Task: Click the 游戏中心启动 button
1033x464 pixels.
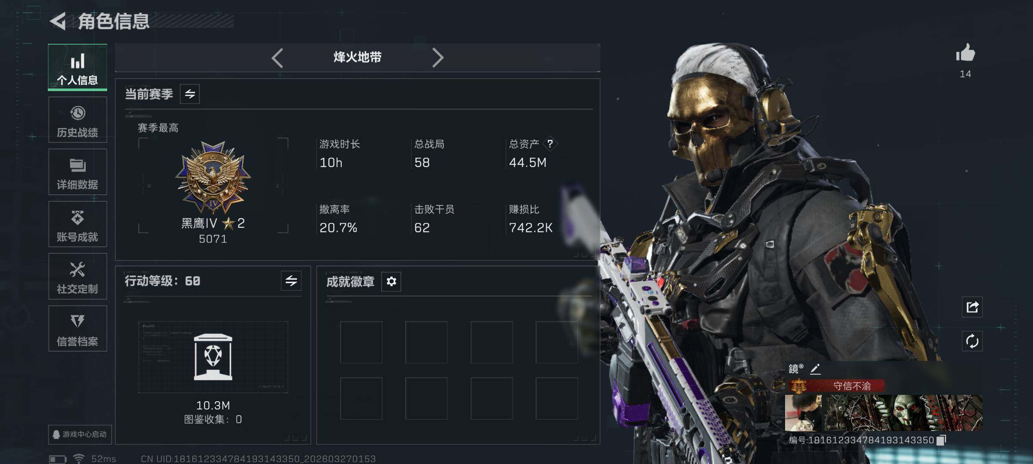Action: [x=80, y=434]
